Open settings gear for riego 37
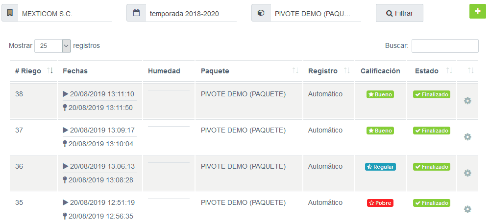 (x=467, y=137)
